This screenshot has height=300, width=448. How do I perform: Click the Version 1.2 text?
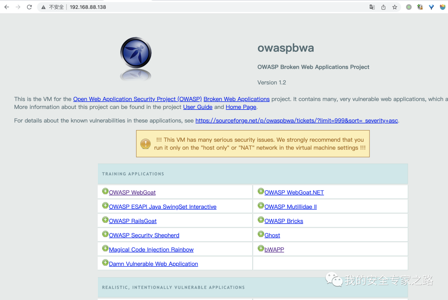pos(272,82)
